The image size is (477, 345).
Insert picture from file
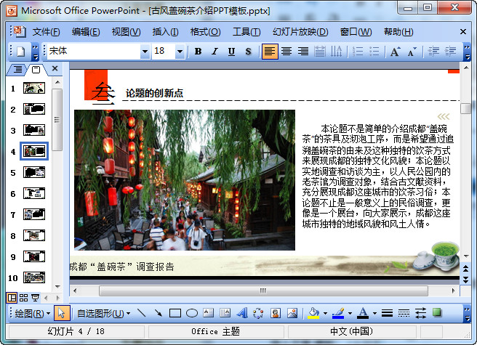[x=292, y=313]
